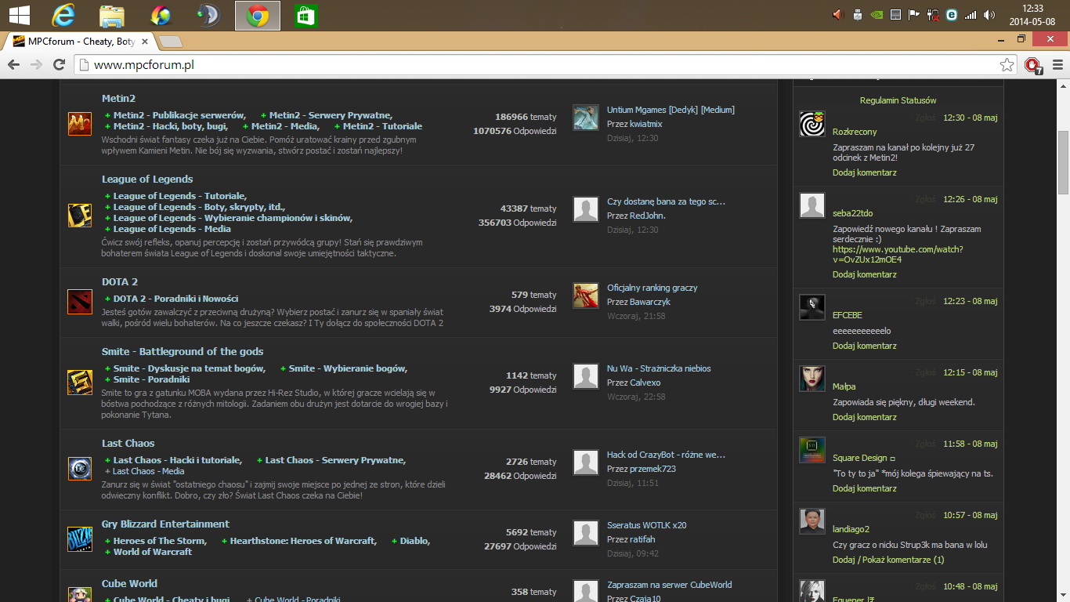Open the ESET antivirus tray icon

(952, 15)
